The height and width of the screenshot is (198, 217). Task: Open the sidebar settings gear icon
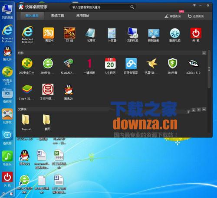coord(4,194)
